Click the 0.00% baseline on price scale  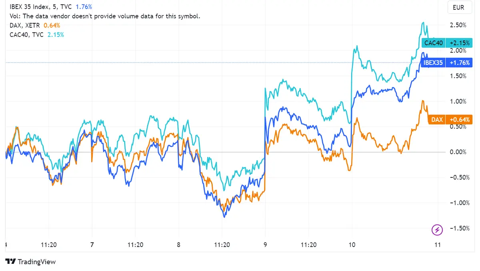pyautogui.click(x=458, y=152)
